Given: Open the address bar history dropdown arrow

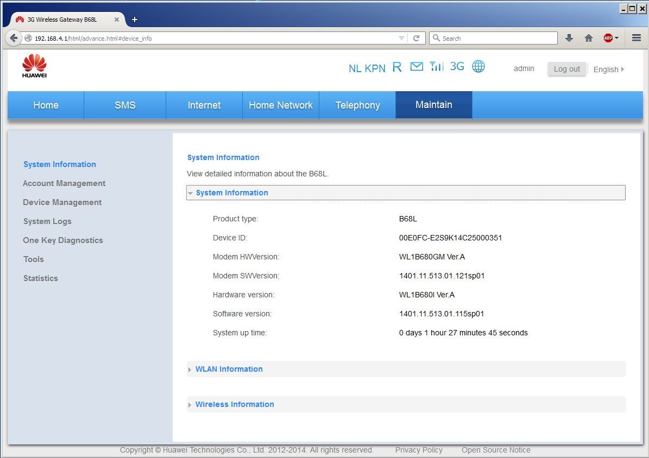Looking at the screenshot, I should coord(401,38).
